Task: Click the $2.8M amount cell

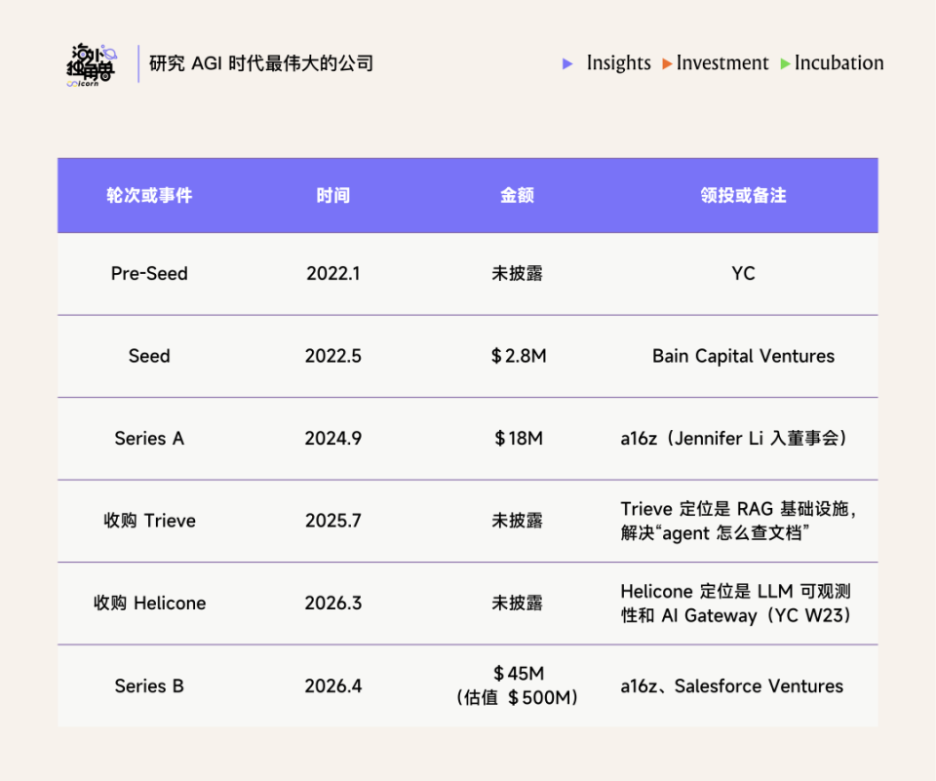Action: (518, 356)
